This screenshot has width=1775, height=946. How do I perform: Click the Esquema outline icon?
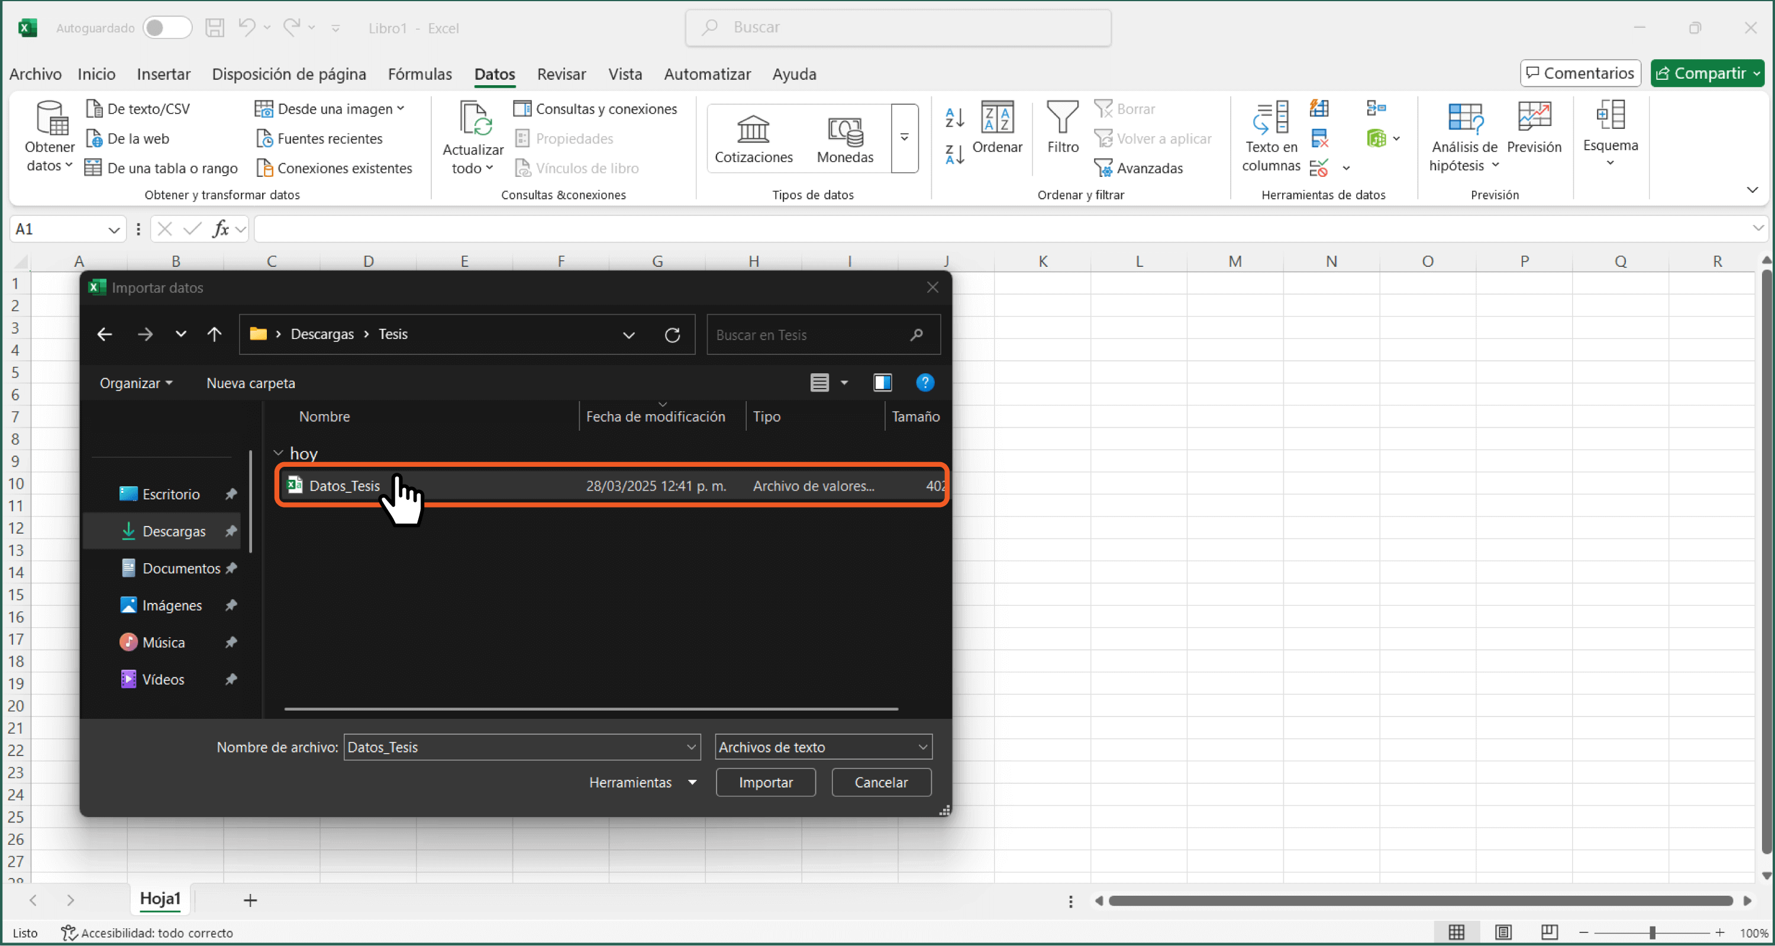click(x=1611, y=116)
